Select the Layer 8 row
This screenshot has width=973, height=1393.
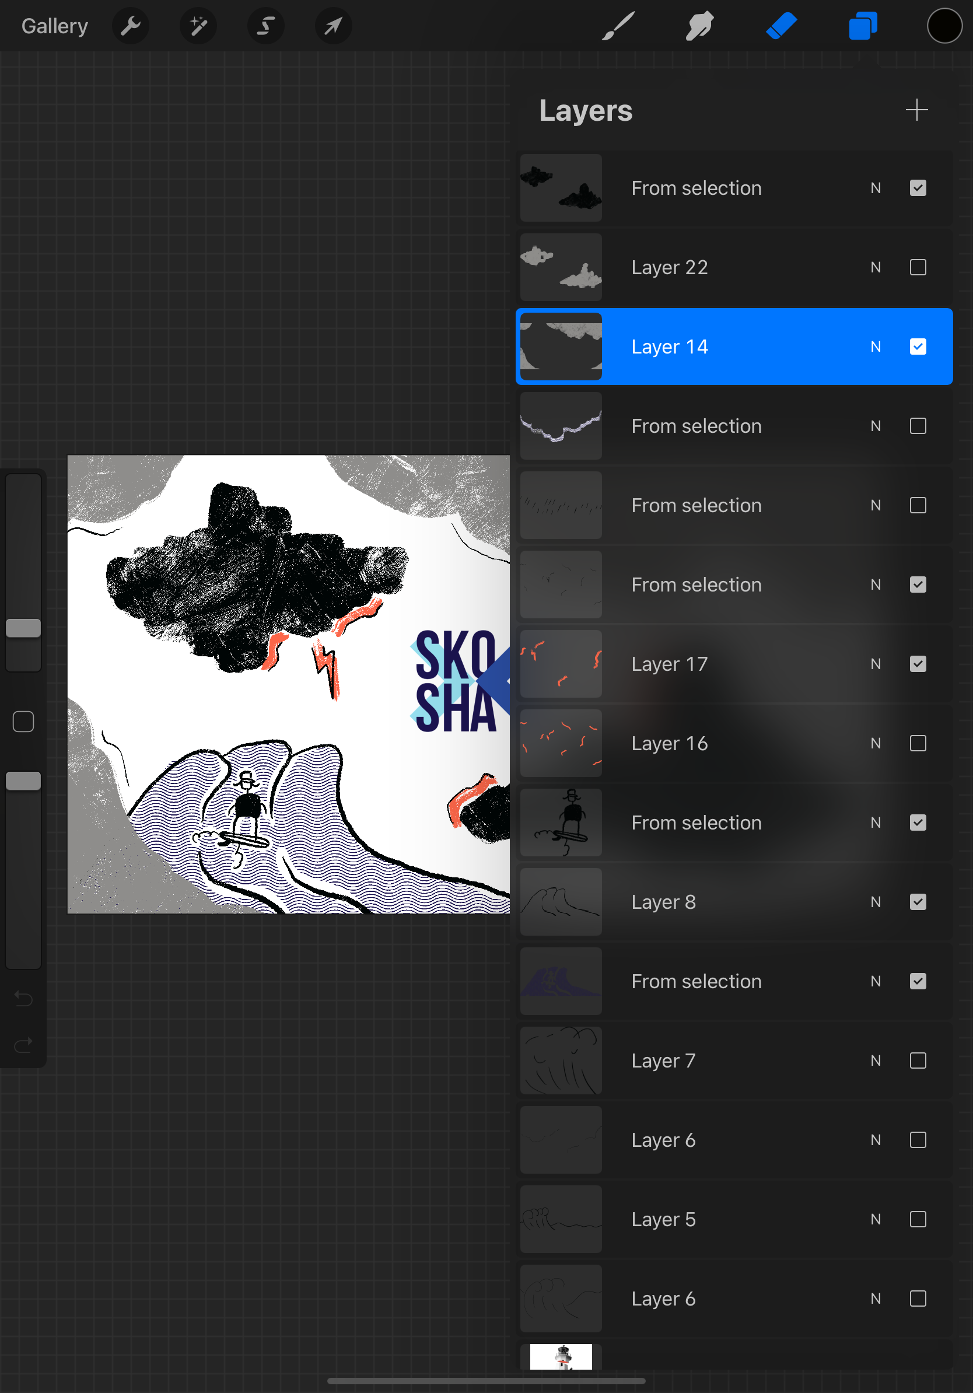coord(734,902)
